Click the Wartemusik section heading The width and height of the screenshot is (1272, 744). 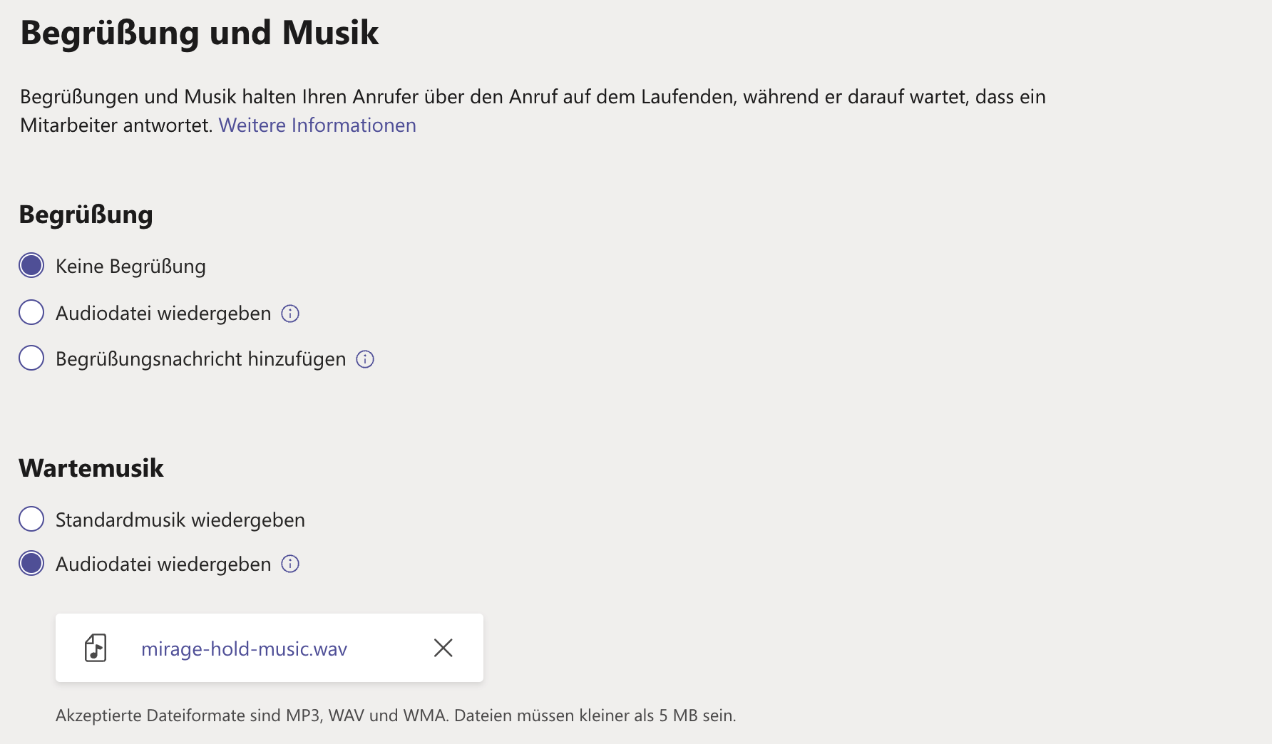91,468
